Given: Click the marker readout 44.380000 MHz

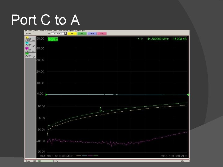Looking at the screenshot, I should click(x=158, y=39).
